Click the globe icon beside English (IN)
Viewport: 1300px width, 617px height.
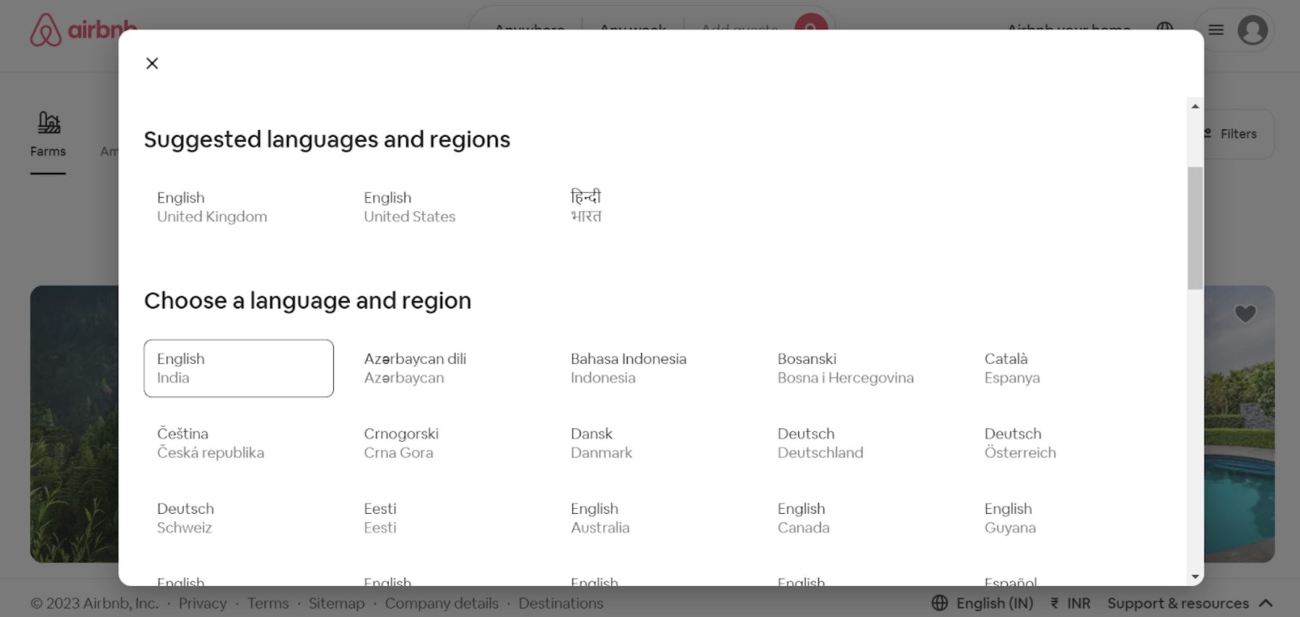[939, 602]
